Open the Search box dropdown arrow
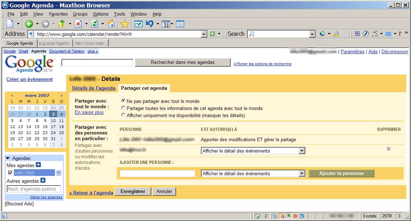 coord(312,34)
